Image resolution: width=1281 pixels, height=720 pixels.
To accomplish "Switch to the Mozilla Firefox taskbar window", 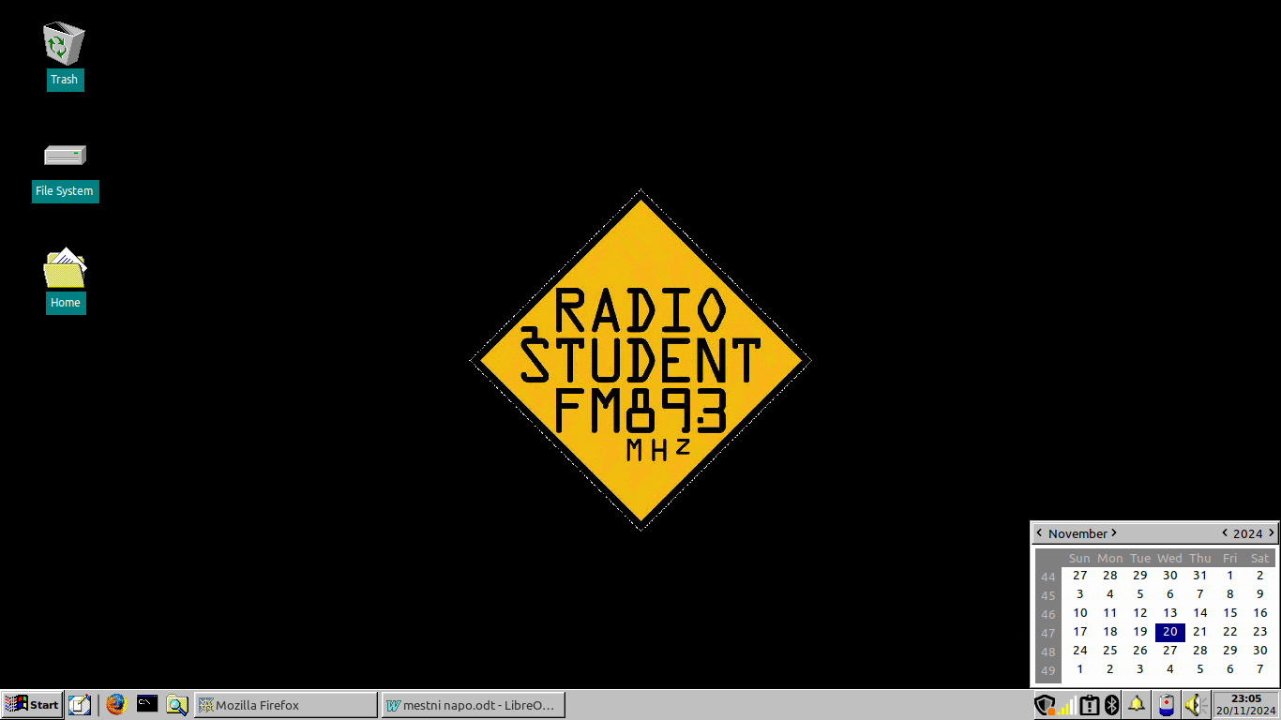I will tap(285, 705).
